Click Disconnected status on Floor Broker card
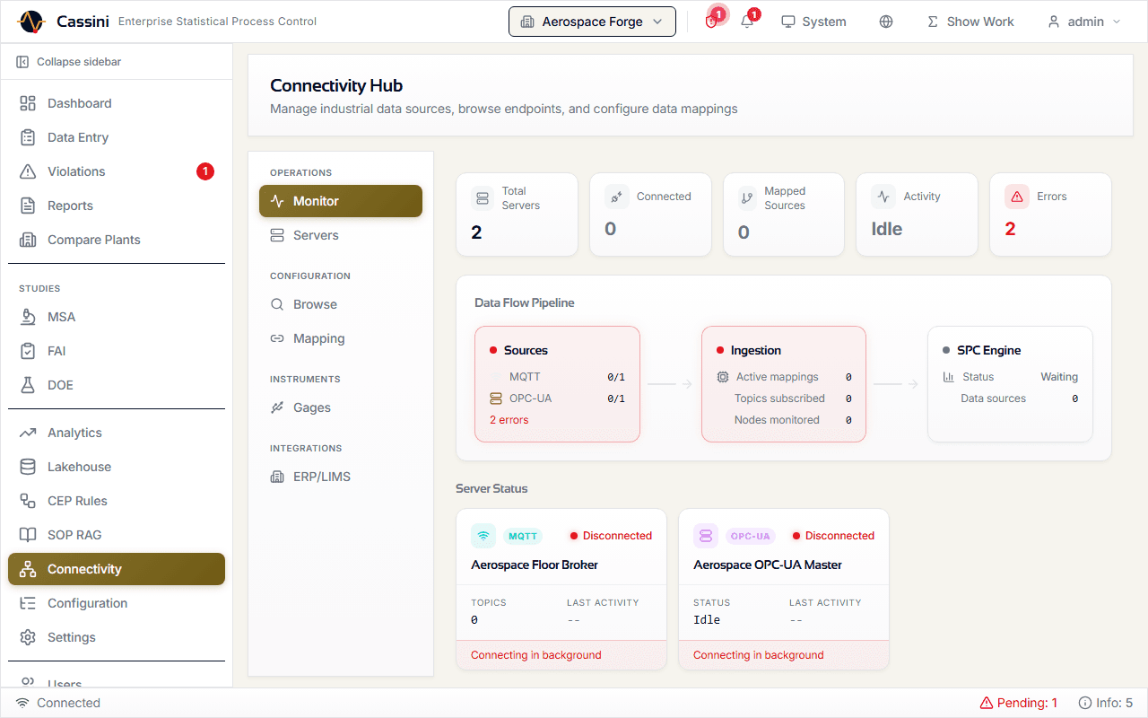The height and width of the screenshot is (718, 1148). 611,536
